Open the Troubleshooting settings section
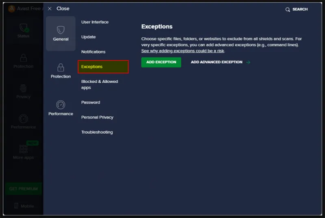325x218 pixels. pyautogui.click(x=97, y=132)
